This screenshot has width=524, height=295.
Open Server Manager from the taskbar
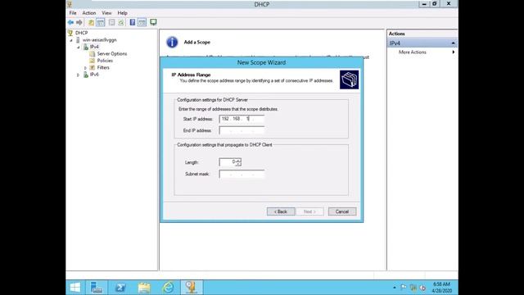97,288
